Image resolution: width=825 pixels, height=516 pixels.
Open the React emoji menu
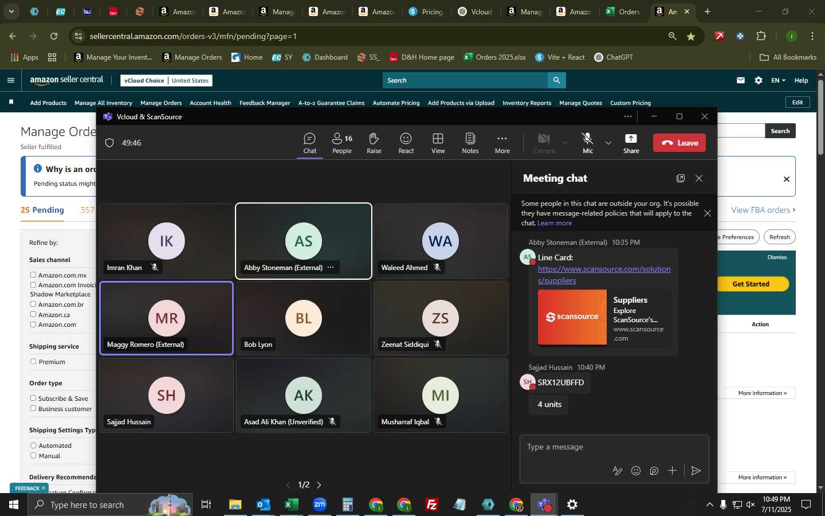click(x=406, y=143)
